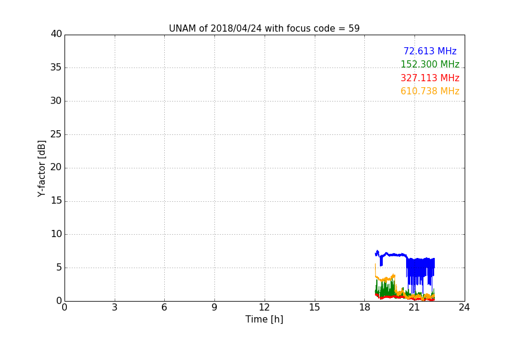Image resolution: width=516 pixels, height=344 pixels.
Task: Click the y-axis tick label '25'
Action: 56,134
